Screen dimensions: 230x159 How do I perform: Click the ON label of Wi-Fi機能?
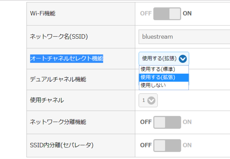point(187,14)
